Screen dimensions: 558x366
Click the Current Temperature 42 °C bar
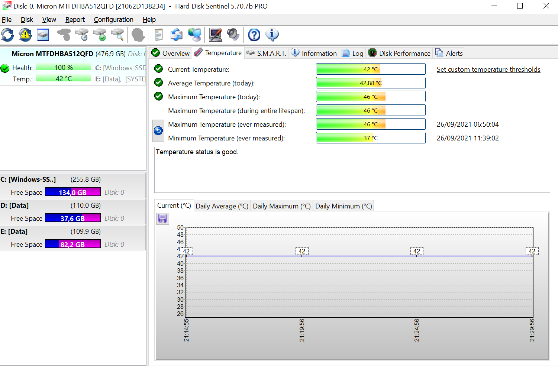371,69
